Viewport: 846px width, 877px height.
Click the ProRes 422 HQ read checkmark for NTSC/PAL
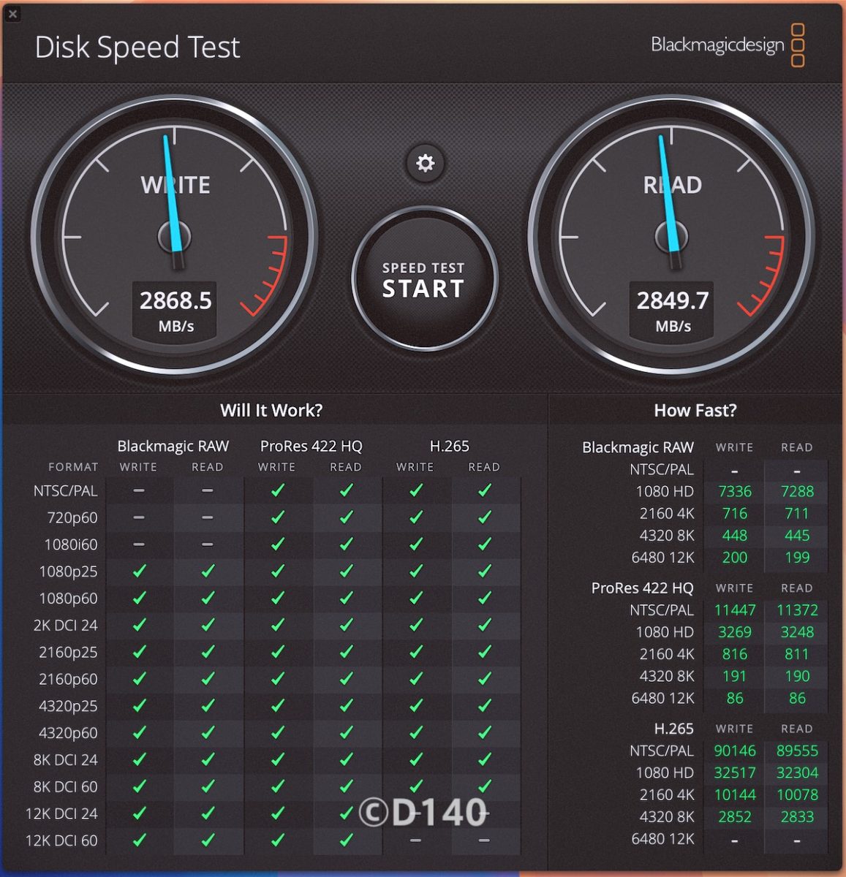pos(346,490)
